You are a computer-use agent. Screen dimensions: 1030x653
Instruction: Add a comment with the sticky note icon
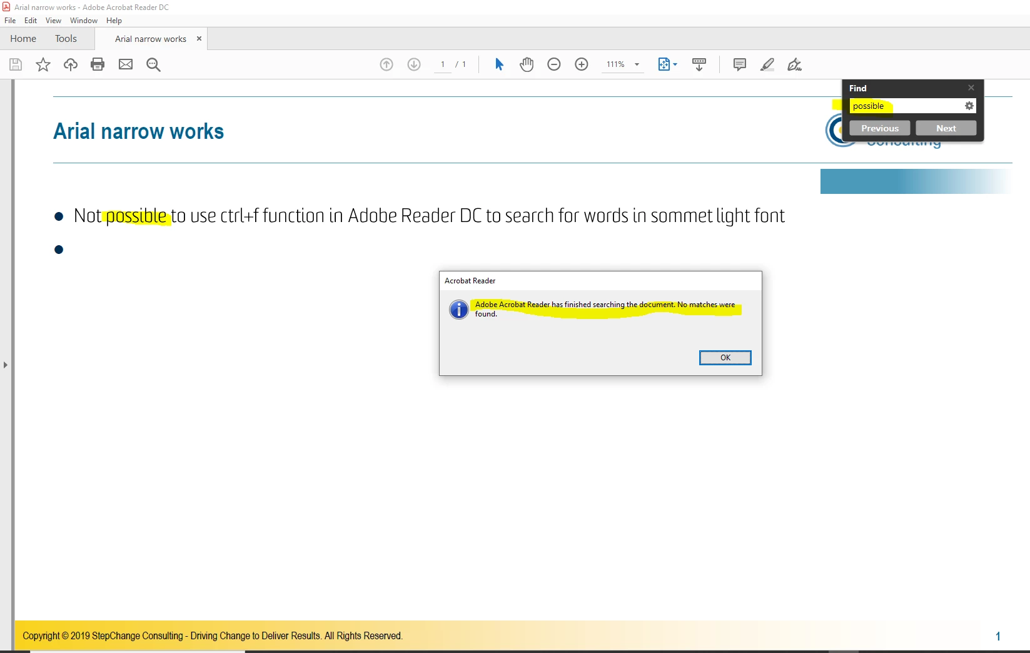(x=740, y=64)
